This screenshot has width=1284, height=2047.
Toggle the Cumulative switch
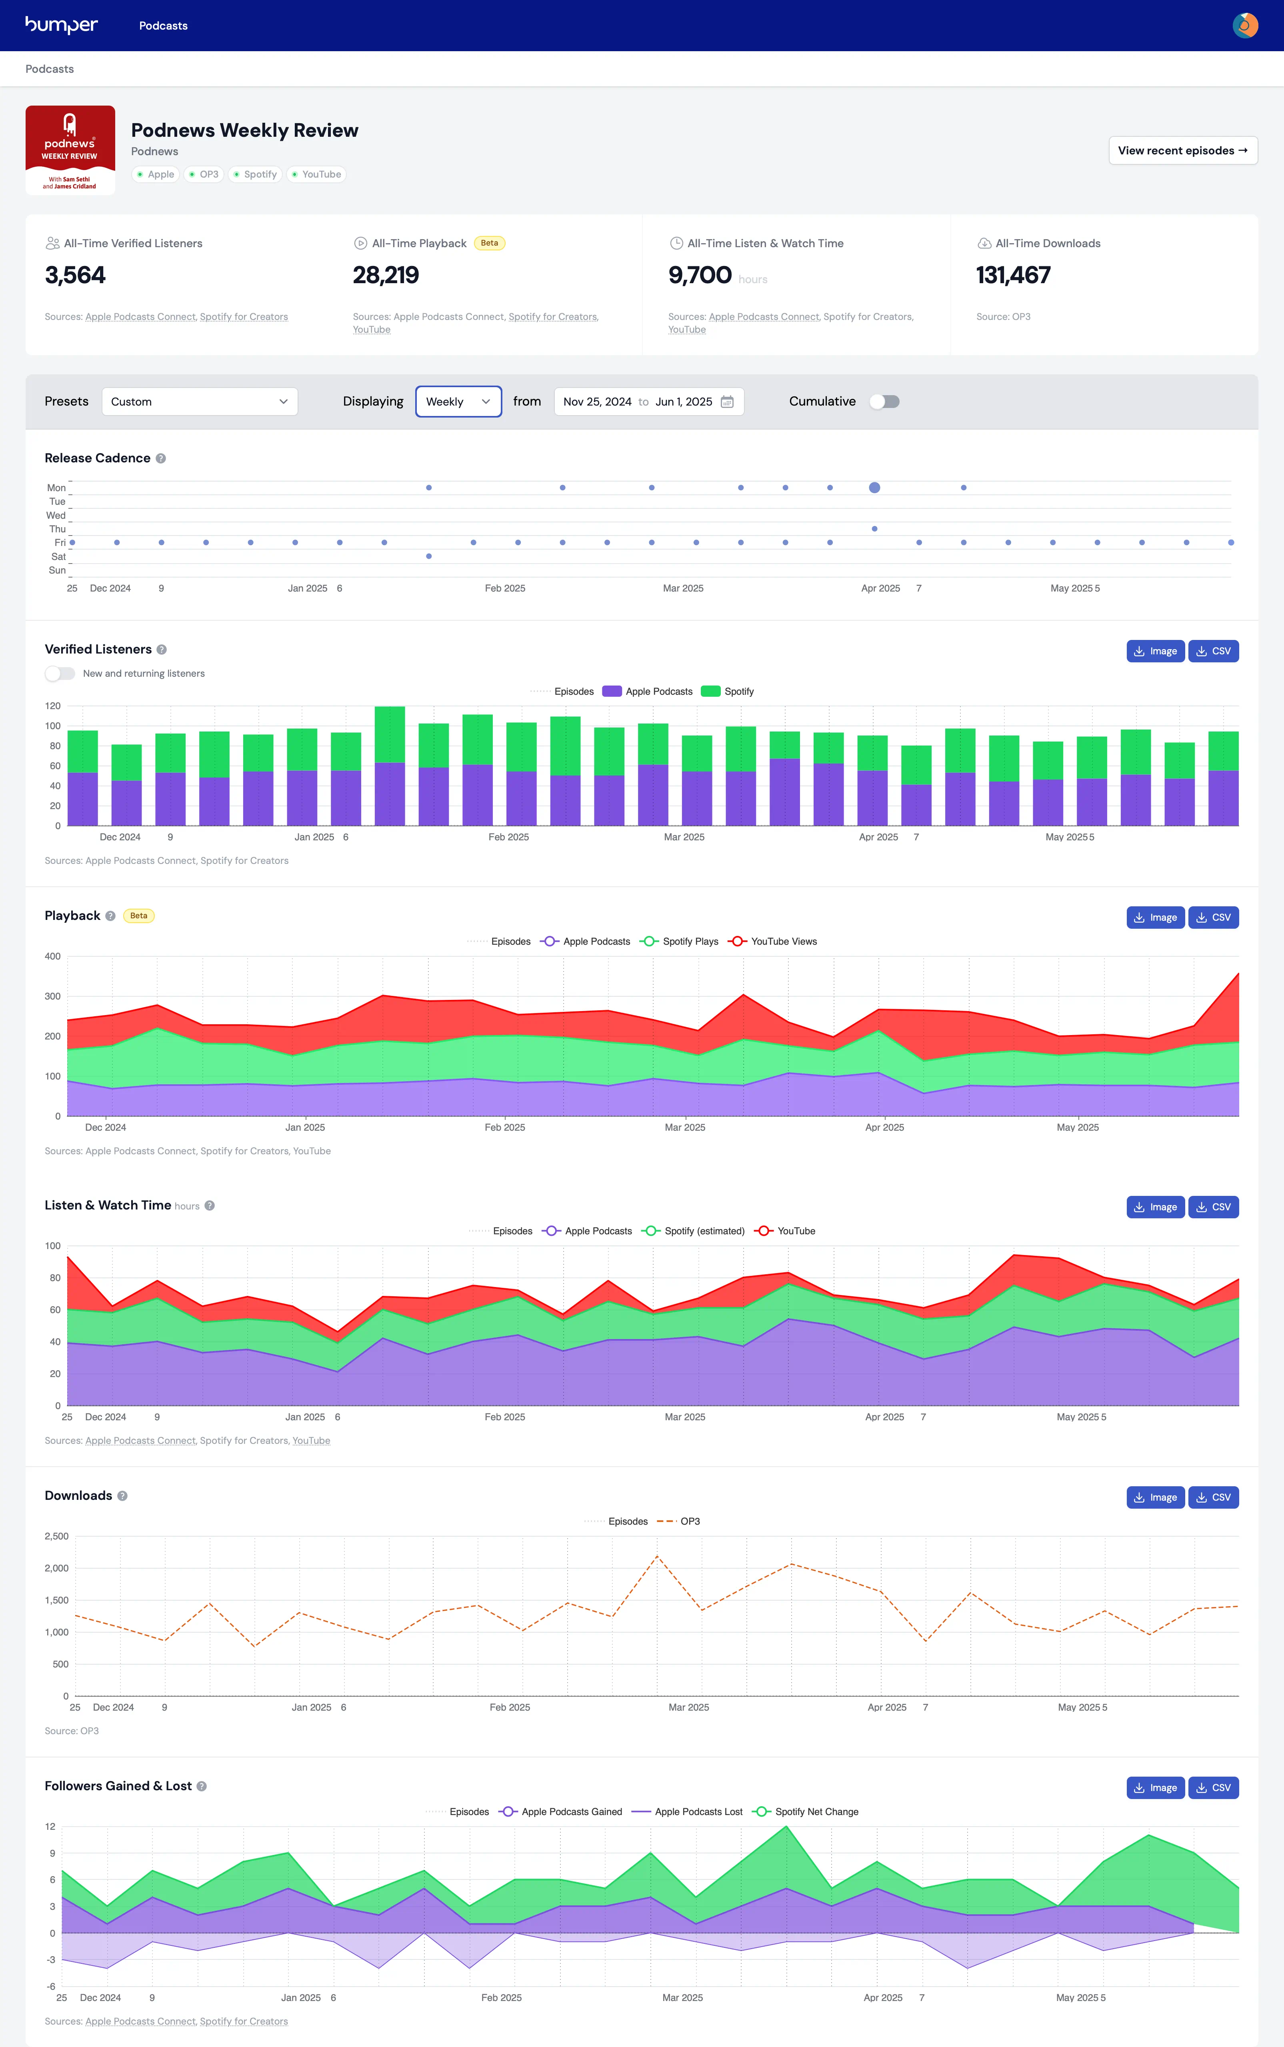click(884, 402)
